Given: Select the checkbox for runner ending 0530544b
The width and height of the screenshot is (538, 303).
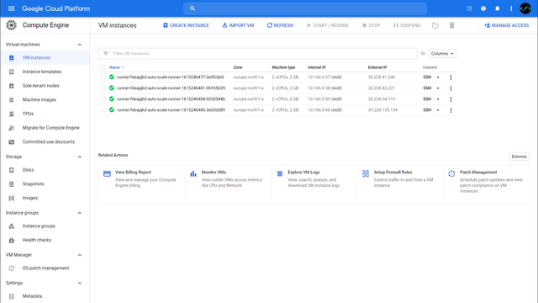Looking at the screenshot, I should click(x=103, y=99).
